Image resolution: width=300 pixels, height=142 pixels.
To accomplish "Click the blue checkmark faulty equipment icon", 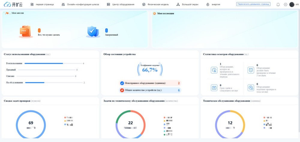I will click(122, 83).
